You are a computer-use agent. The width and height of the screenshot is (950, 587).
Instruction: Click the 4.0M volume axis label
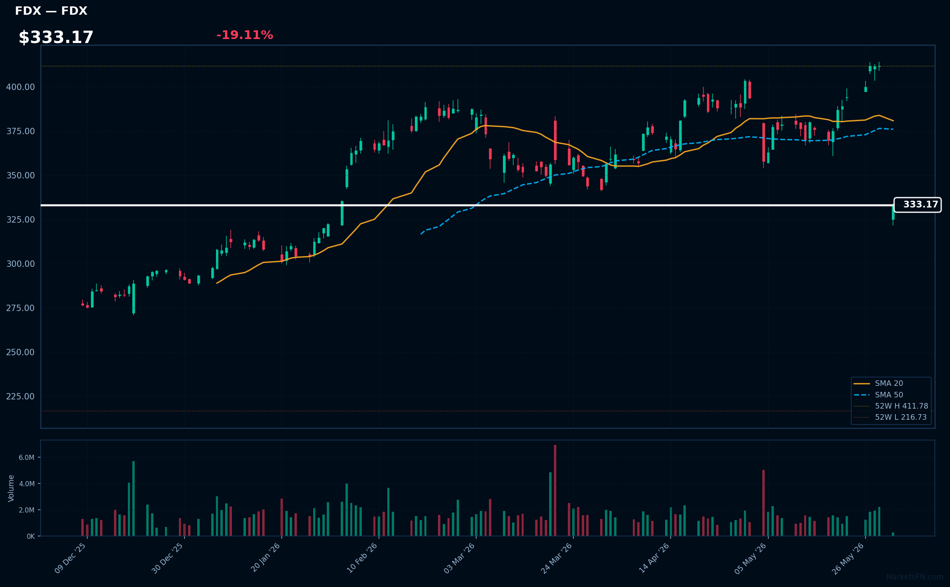[x=26, y=484]
